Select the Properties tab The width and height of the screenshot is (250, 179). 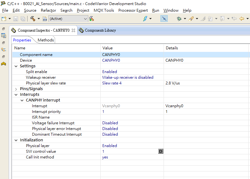click(x=22, y=40)
